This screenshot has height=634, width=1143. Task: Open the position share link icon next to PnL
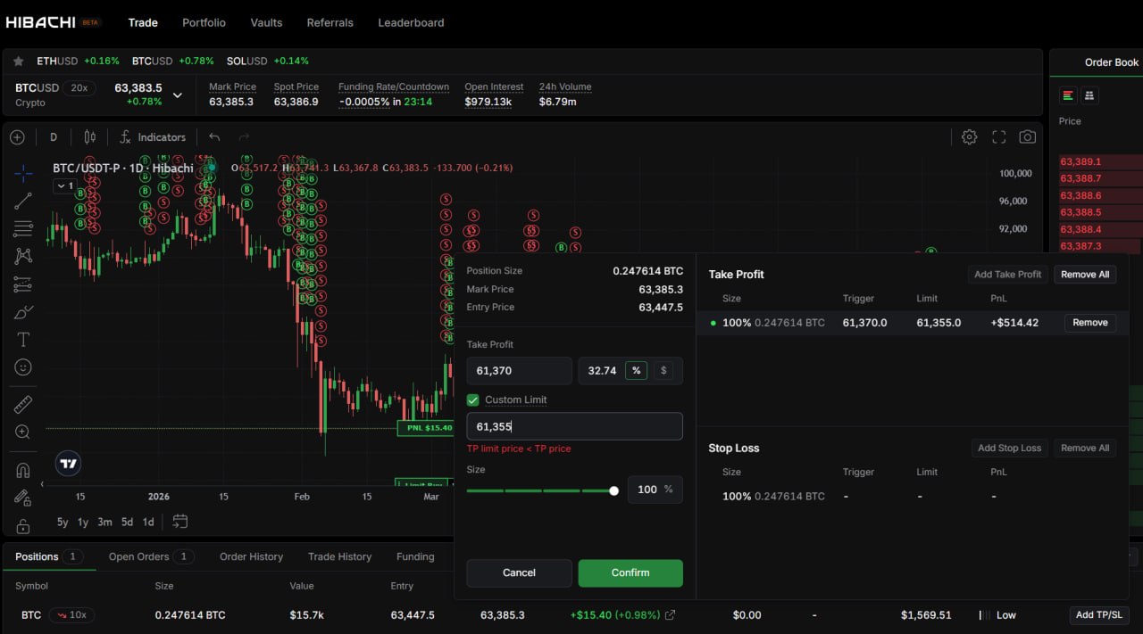(x=671, y=615)
